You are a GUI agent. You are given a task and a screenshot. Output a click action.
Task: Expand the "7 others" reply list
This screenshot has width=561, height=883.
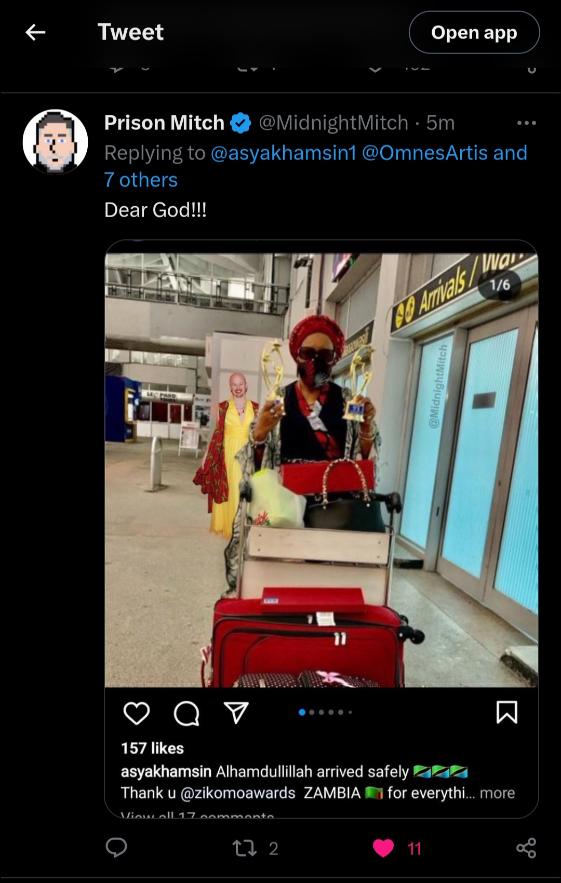pyautogui.click(x=141, y=180)
